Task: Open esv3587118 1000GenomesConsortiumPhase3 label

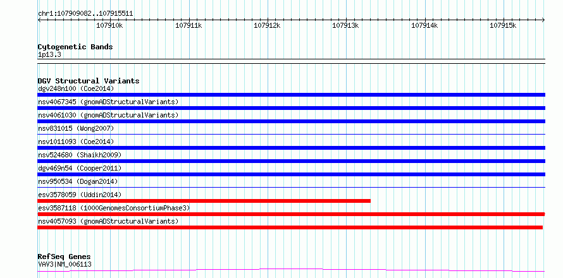Action: (114, 208)
